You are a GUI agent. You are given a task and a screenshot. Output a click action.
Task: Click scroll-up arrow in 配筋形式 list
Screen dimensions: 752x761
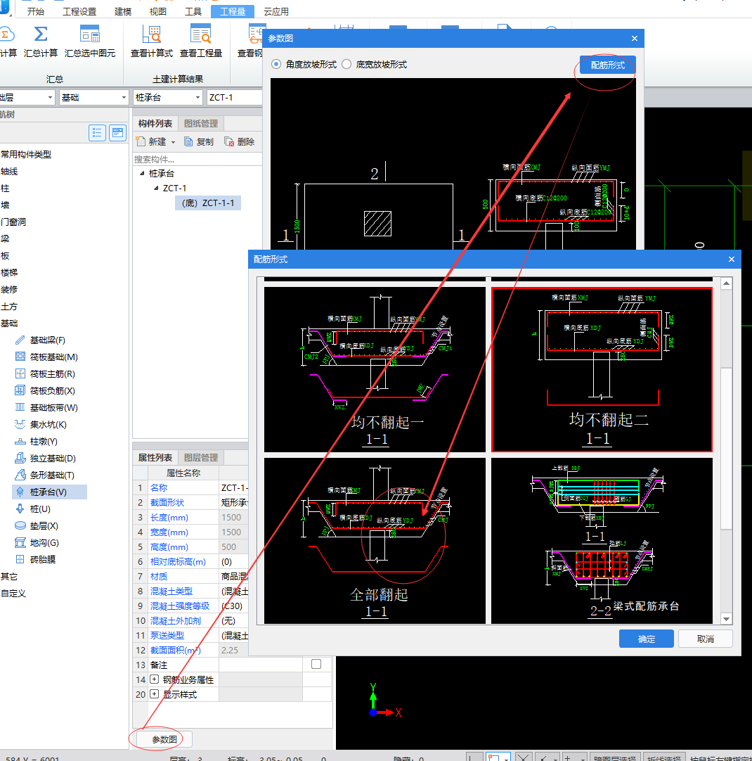point(726,283)
